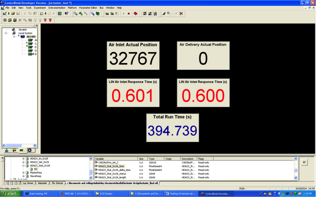Click the red X icon in second toolbar row
Image resolution: width=316 pixels, height=197 pixels.
coord(20,20)
